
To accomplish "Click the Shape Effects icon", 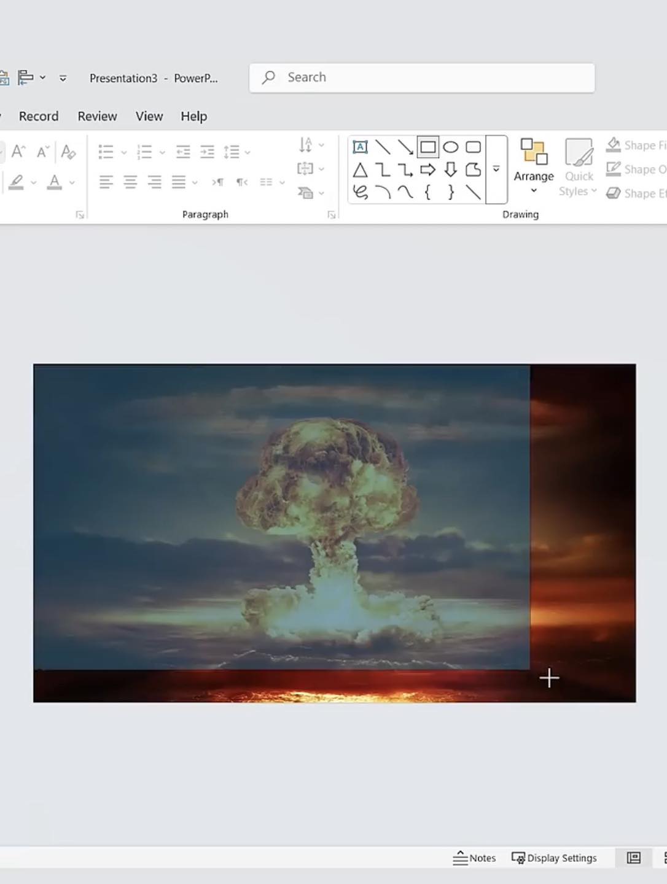I will tap(613, 193).
